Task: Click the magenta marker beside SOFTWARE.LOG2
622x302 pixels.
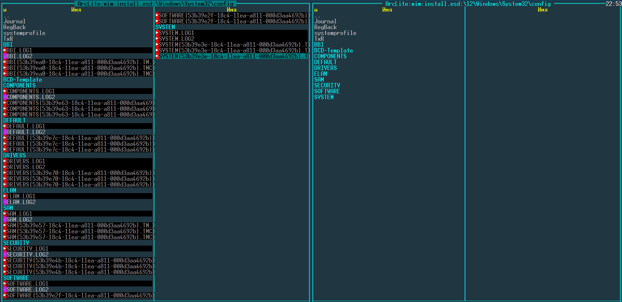Action: (x=5, y=289)
